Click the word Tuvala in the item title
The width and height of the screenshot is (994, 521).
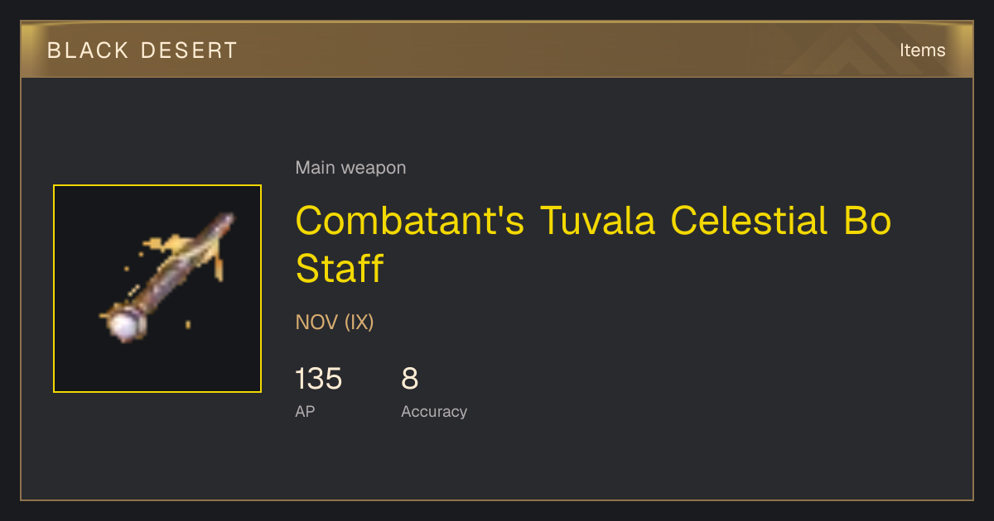click(x=598, y=222)
